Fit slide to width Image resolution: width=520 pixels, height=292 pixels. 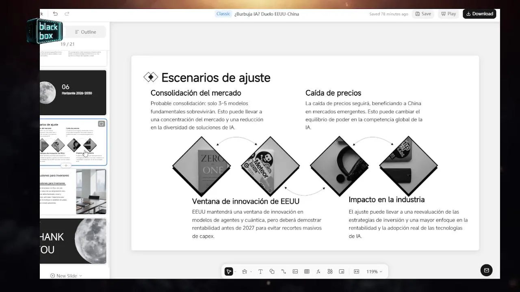(356, 272)
